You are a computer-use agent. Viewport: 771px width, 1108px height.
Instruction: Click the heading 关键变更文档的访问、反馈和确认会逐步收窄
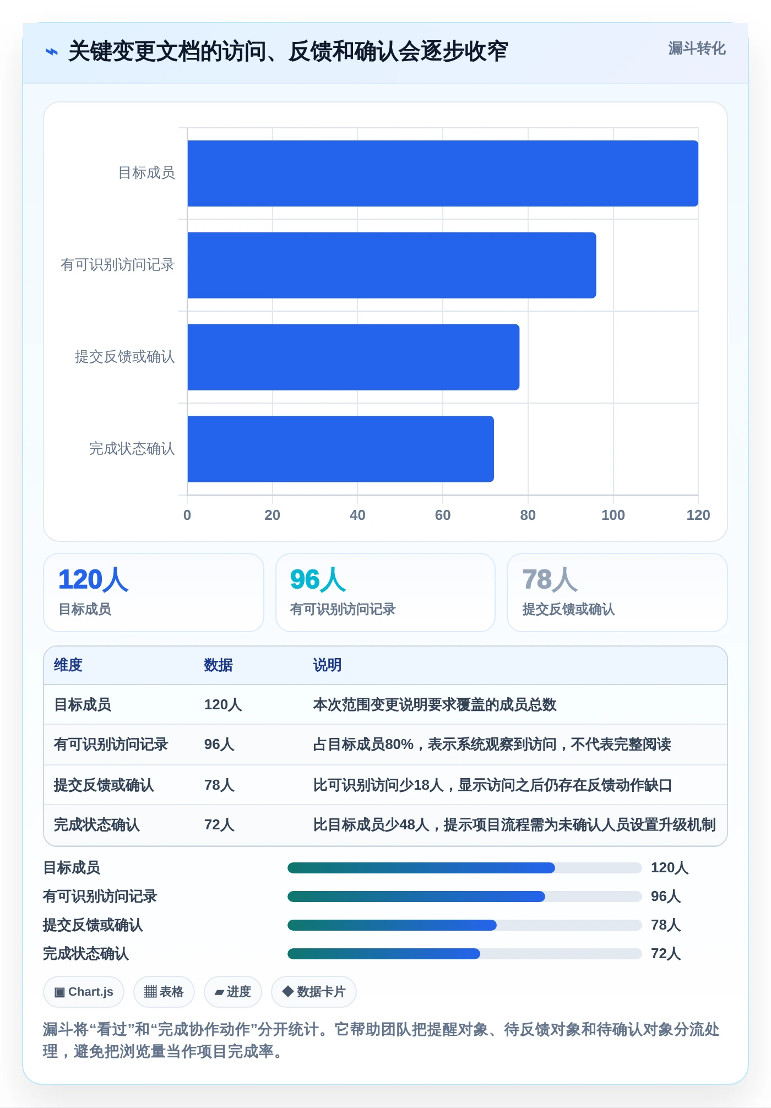[287, 51]
